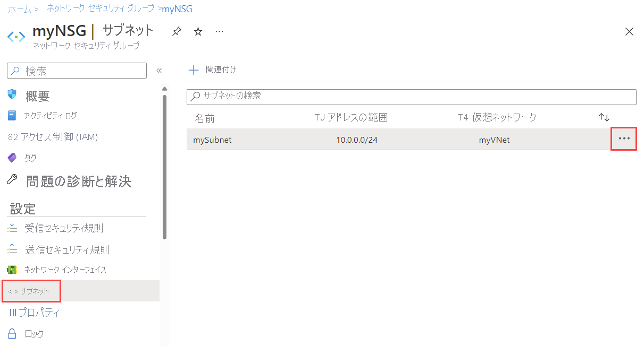Sort by アドレスの範囲 column header
This screenshot has width=644, height=346.
coord(357,117)
